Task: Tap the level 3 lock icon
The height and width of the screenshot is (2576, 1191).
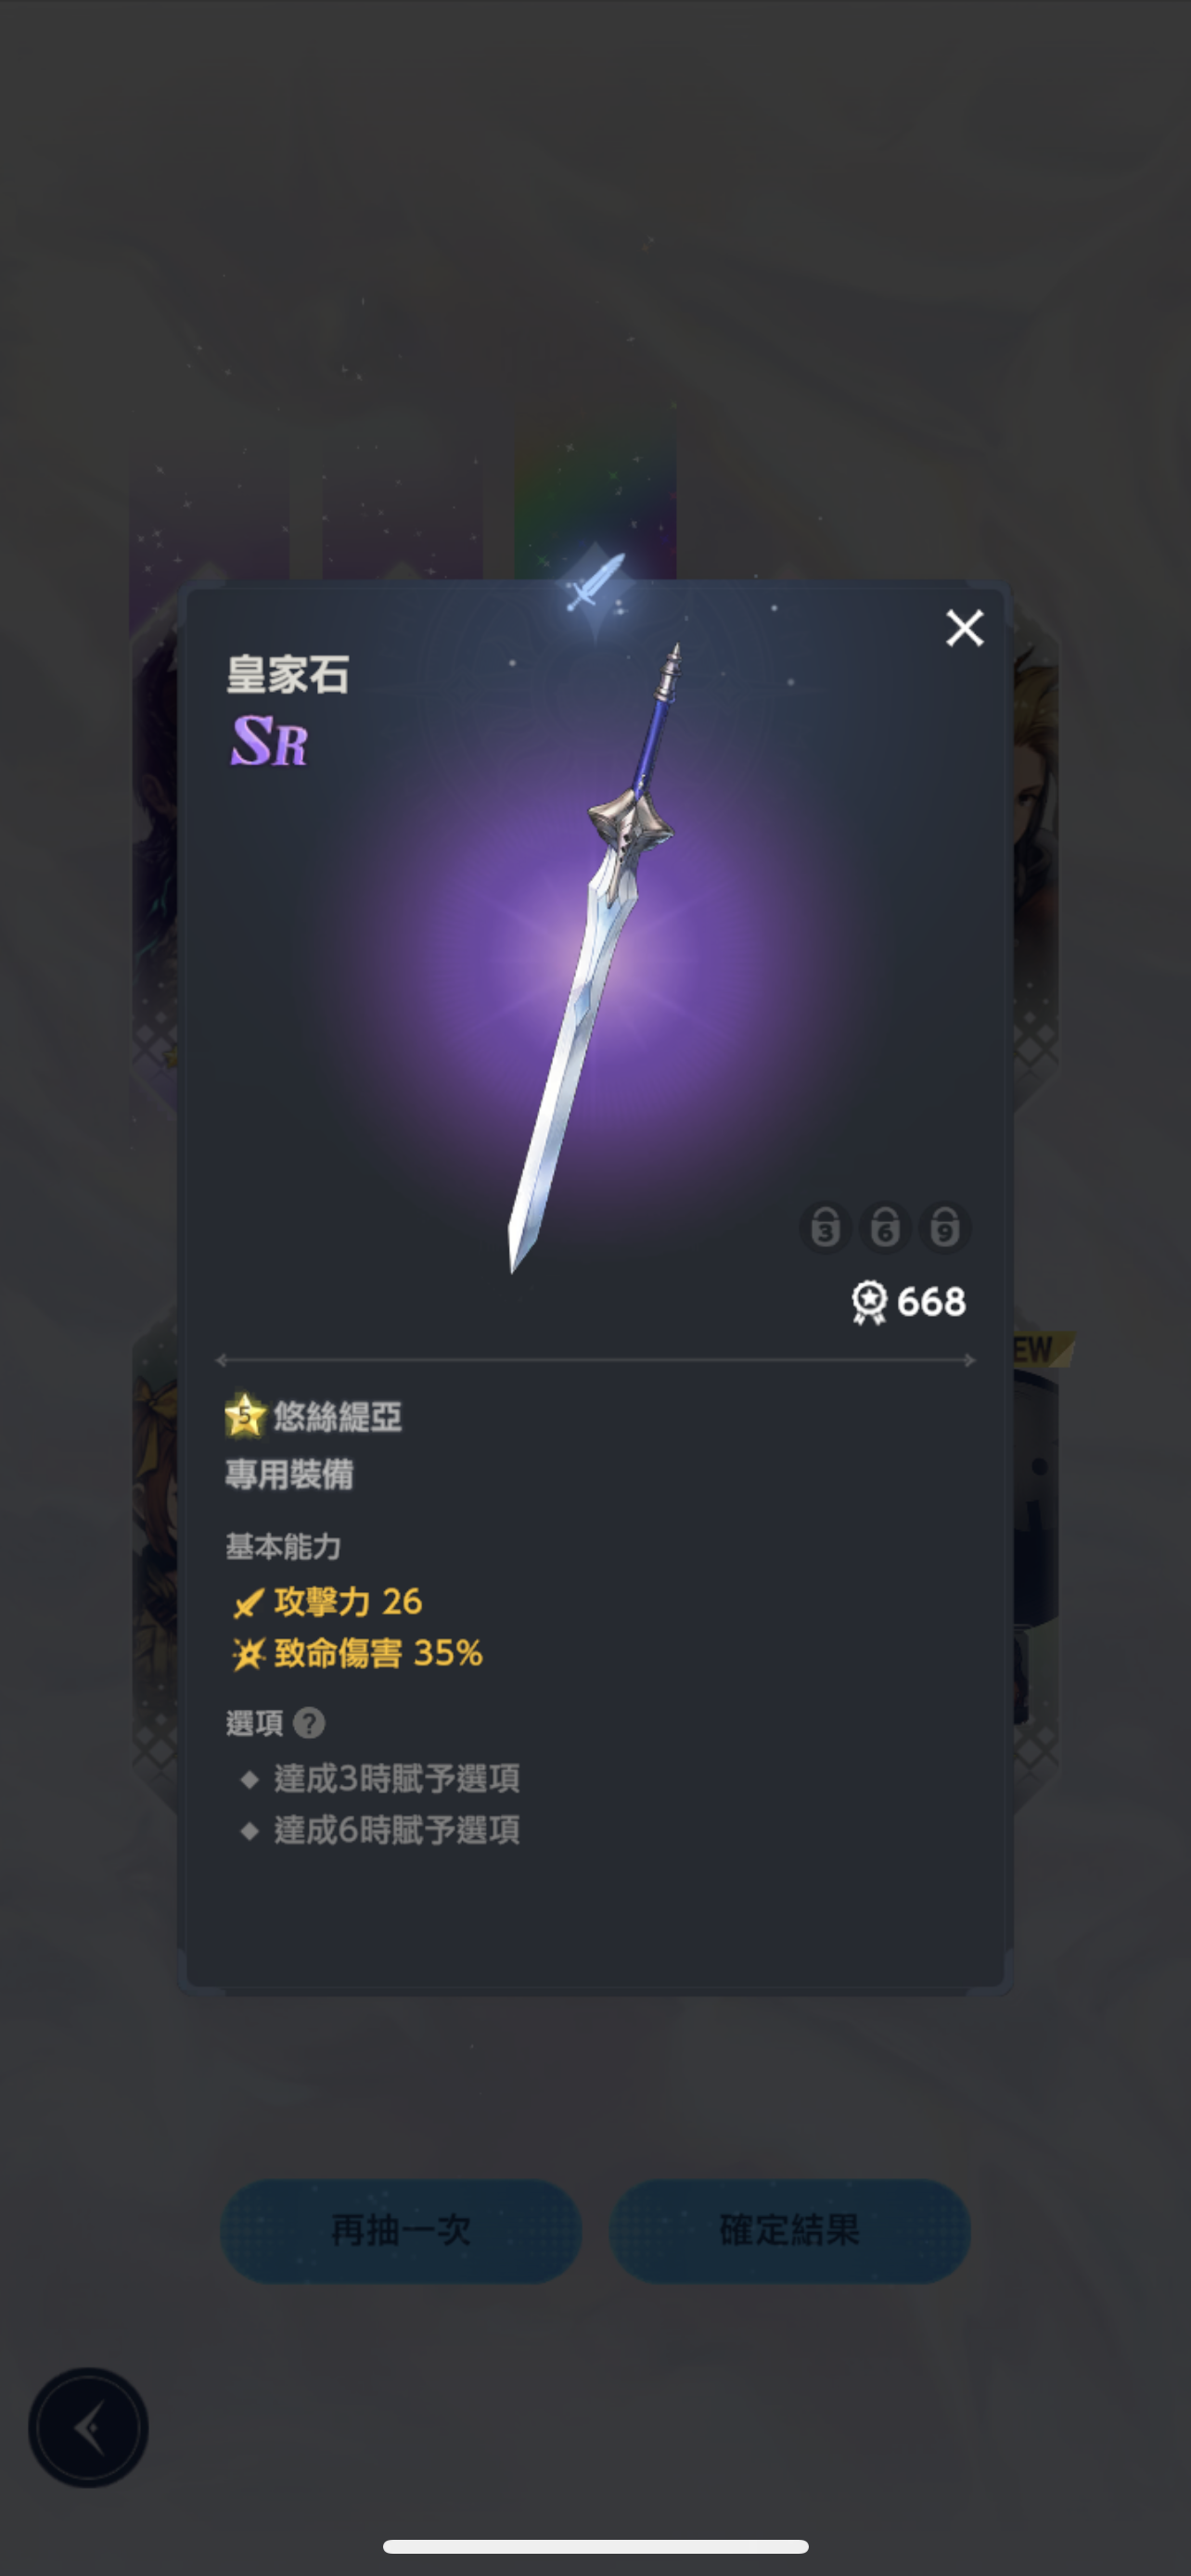Action: click(825, 1228)
